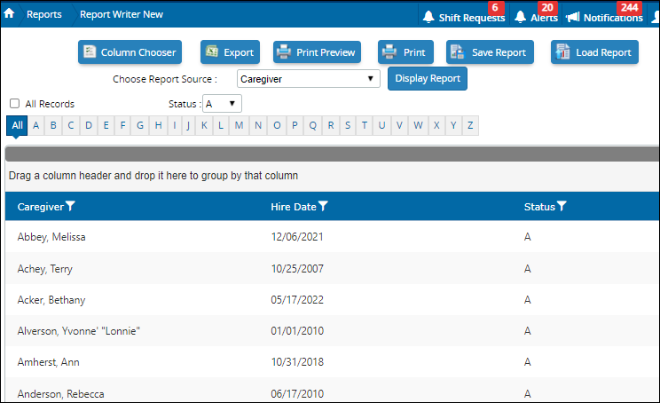Go to the Home icon
The height and width of the screenshot is (403, 660).
click(x=9, y=13)
